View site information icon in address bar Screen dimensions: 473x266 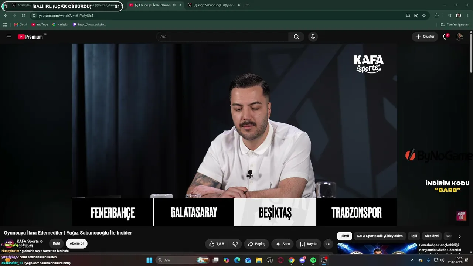click(34, 16)
